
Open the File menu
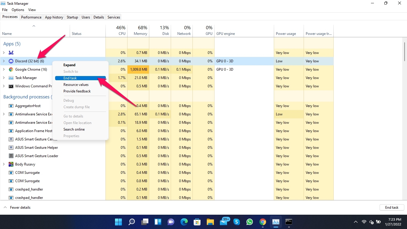coord(5,10)
